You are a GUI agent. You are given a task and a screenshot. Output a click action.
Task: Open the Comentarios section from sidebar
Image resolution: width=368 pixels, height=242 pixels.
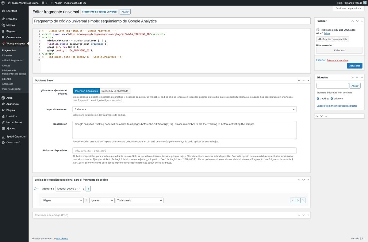[x=13, y=37]
